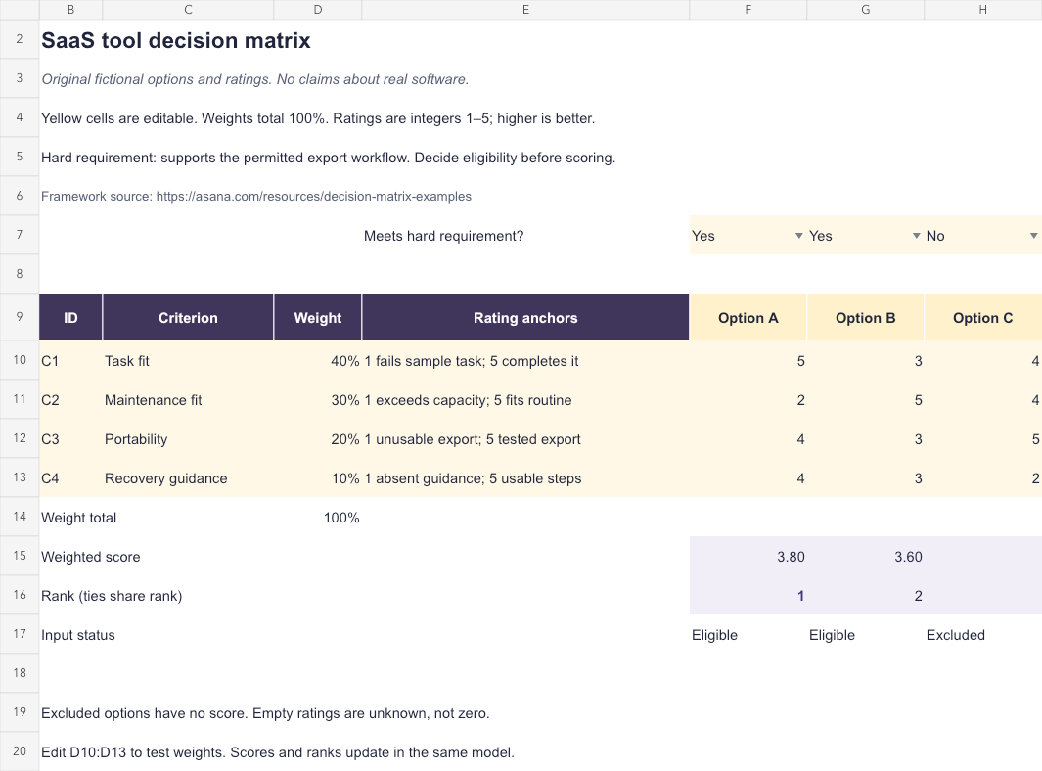The width and height of the screenshot is (1042, 771).
Task: Open the Option A hard requirement dropdown
Action: coord(798,236)
